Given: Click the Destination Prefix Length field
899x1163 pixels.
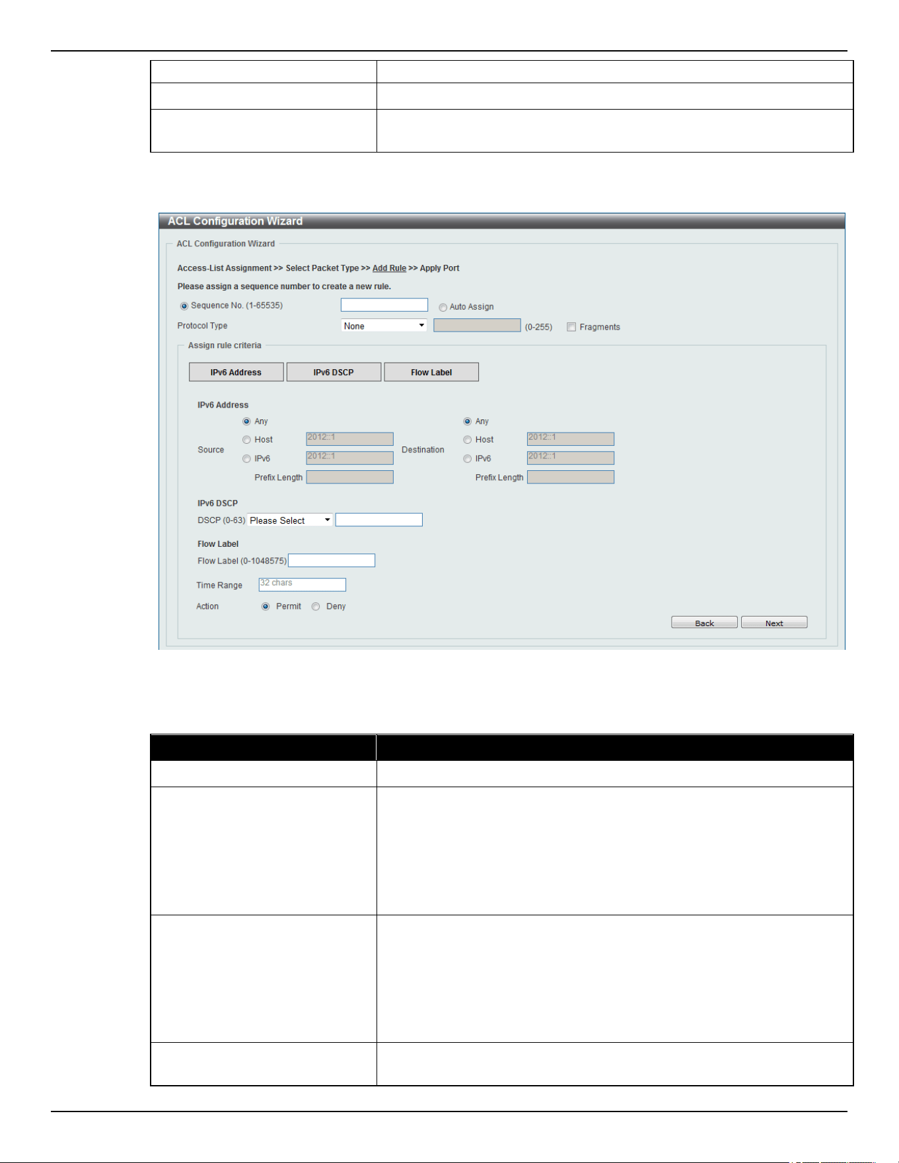Looking at the screenshot, I should pyautogui.click(x=571, y=477).
